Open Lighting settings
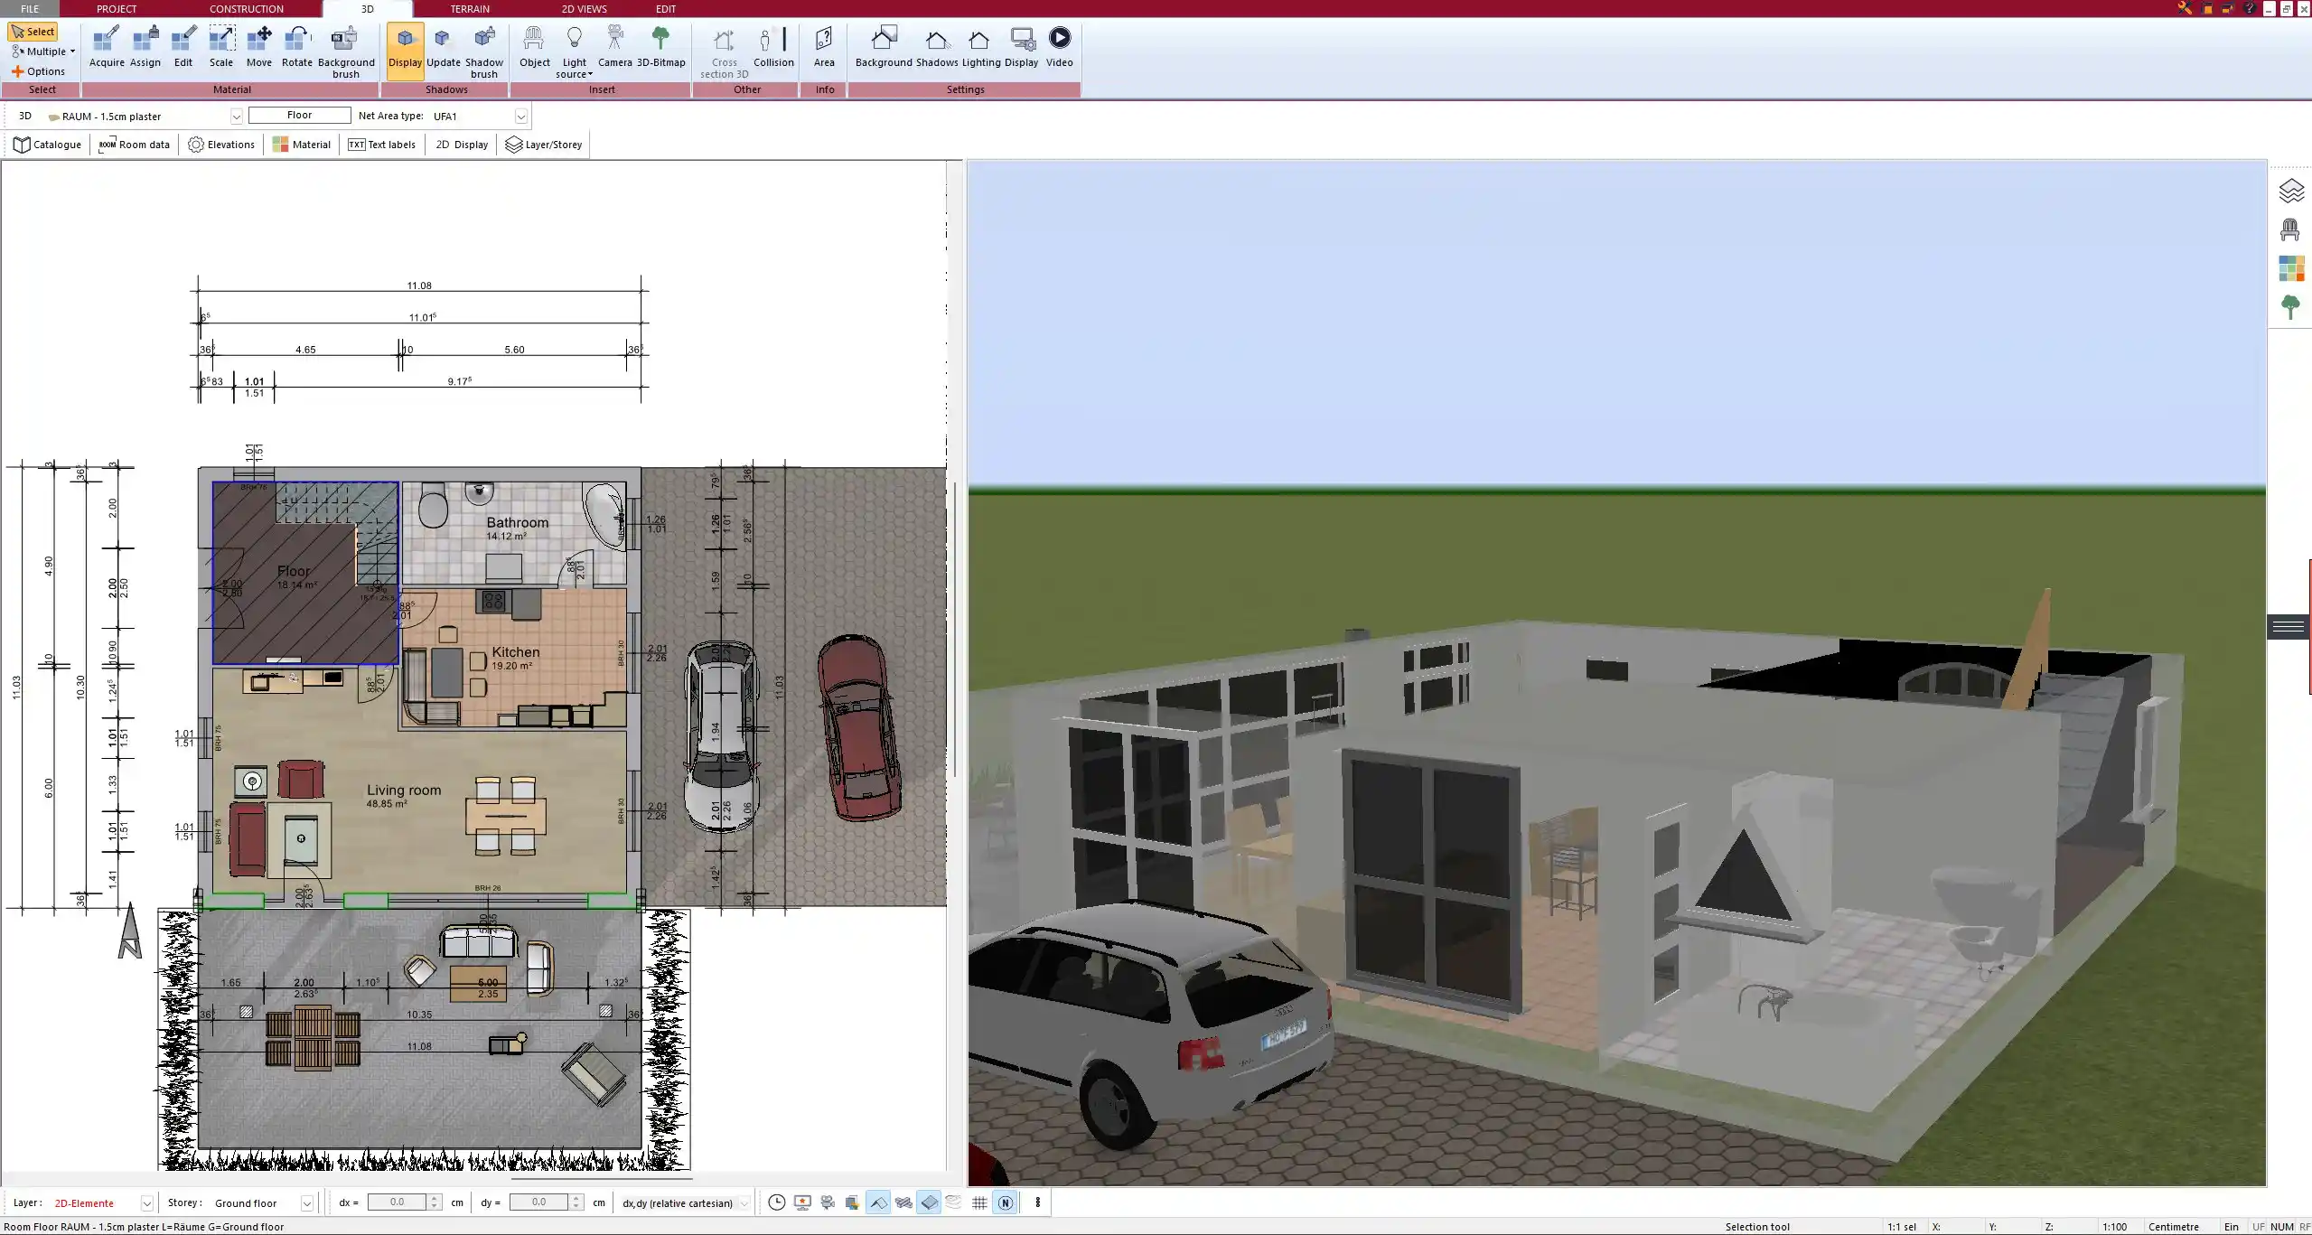The width and height of the screenshot is (2312, 1235). (x=981, y=47)
